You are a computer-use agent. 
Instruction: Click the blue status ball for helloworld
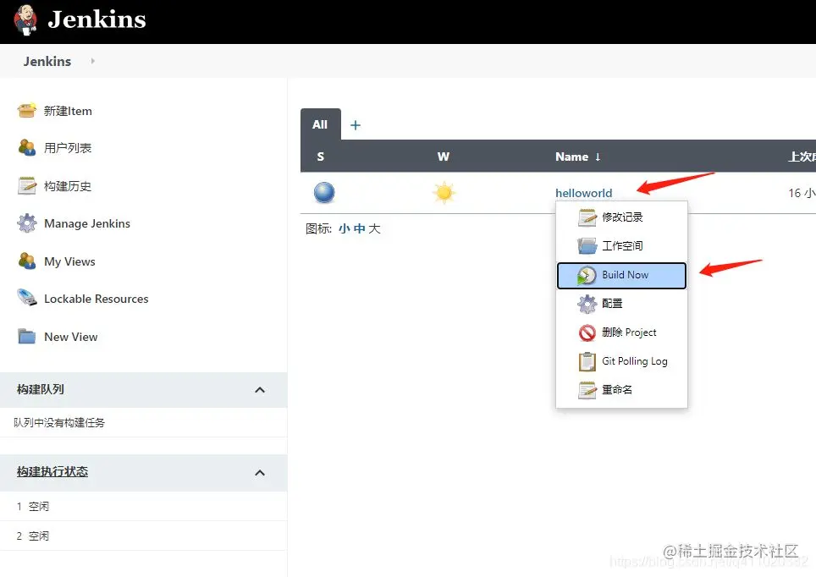(324, 193)
